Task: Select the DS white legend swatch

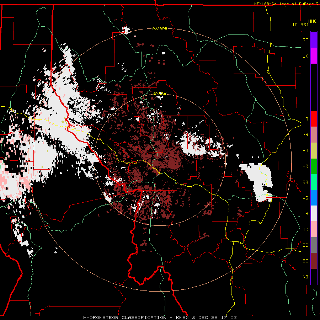Action: coord(314,213)
